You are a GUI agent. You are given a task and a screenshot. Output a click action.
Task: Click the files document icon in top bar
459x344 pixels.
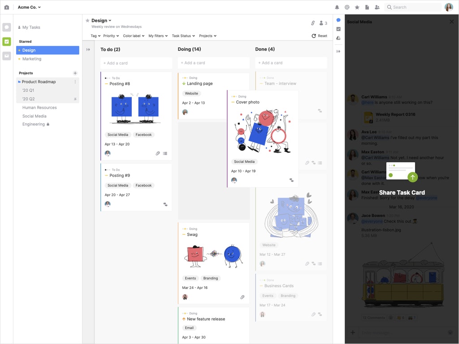click(x=367, y=7)
